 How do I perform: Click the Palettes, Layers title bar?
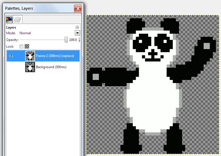click(x=35, y=8)
